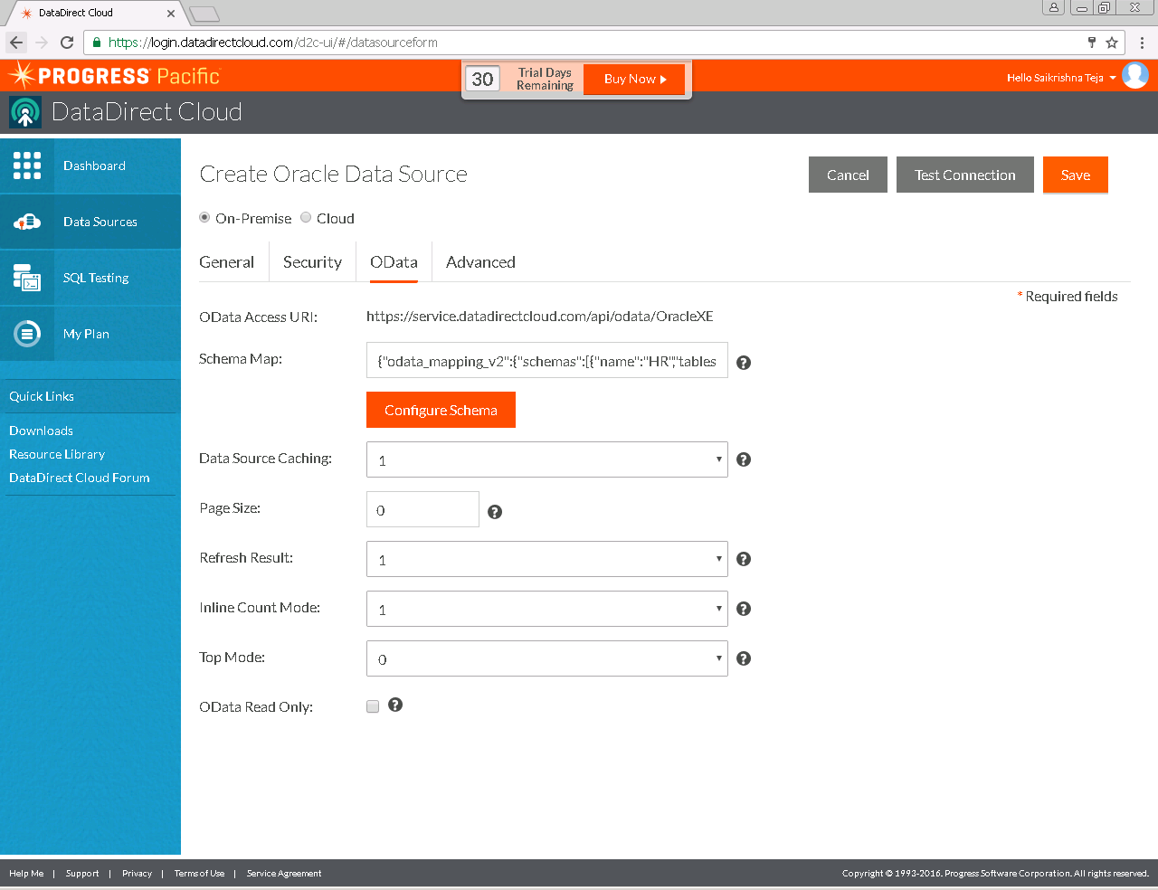
Task: Save the data source
Action: (x=1076, y=175)
